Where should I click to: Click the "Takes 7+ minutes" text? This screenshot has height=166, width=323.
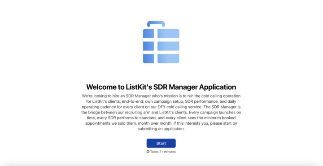(163, 152)
